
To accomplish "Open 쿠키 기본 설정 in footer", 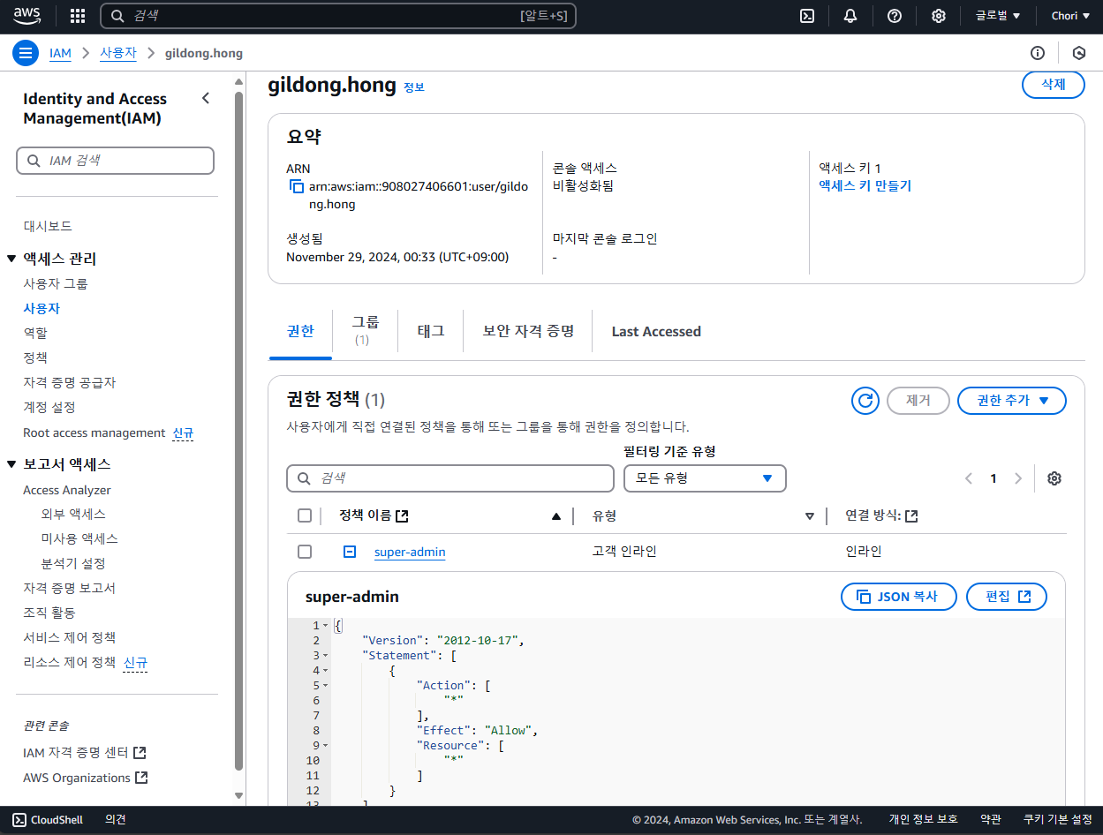I will point(1057,820).
